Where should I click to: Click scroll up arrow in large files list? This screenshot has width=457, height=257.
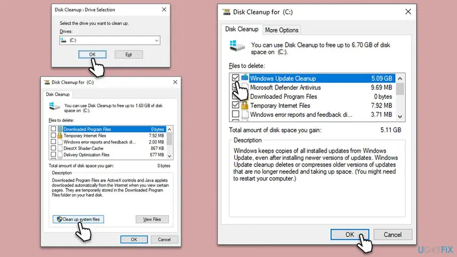click(400, 78)
